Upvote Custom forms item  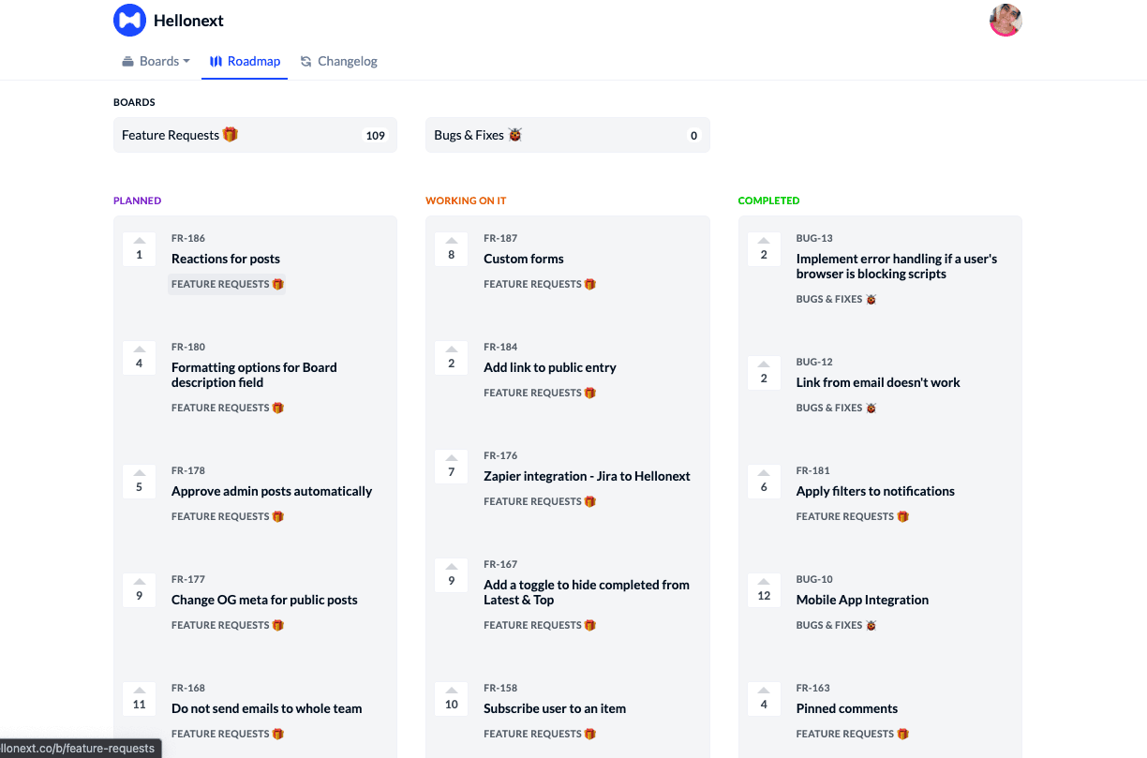point(452,249)
